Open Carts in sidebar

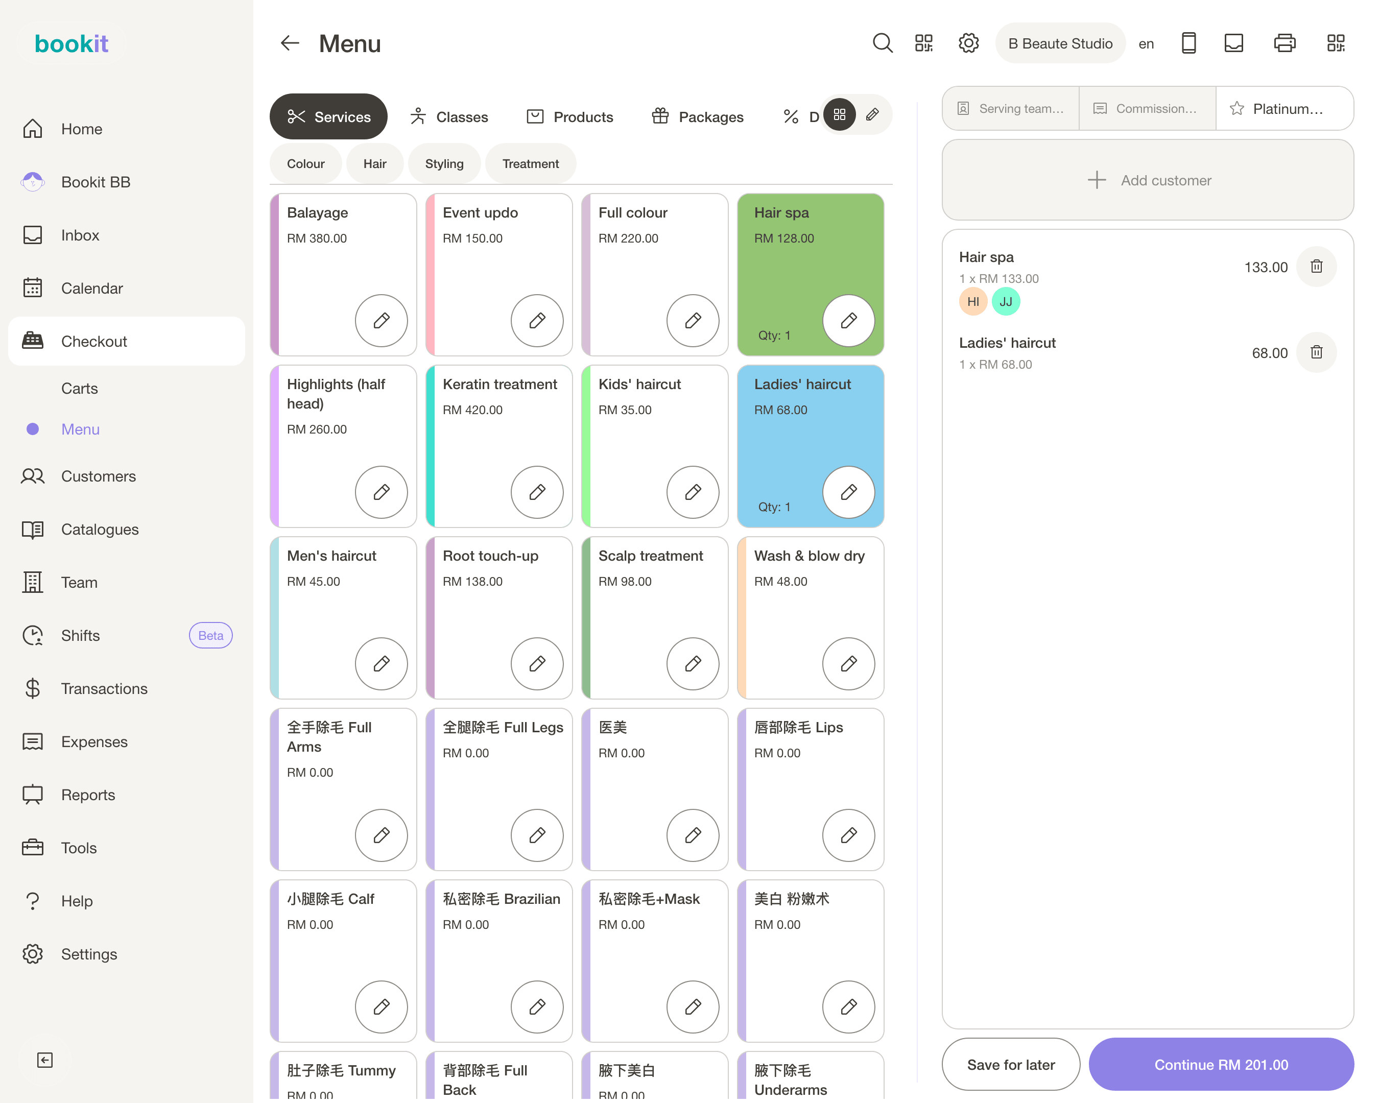point(79,389)
